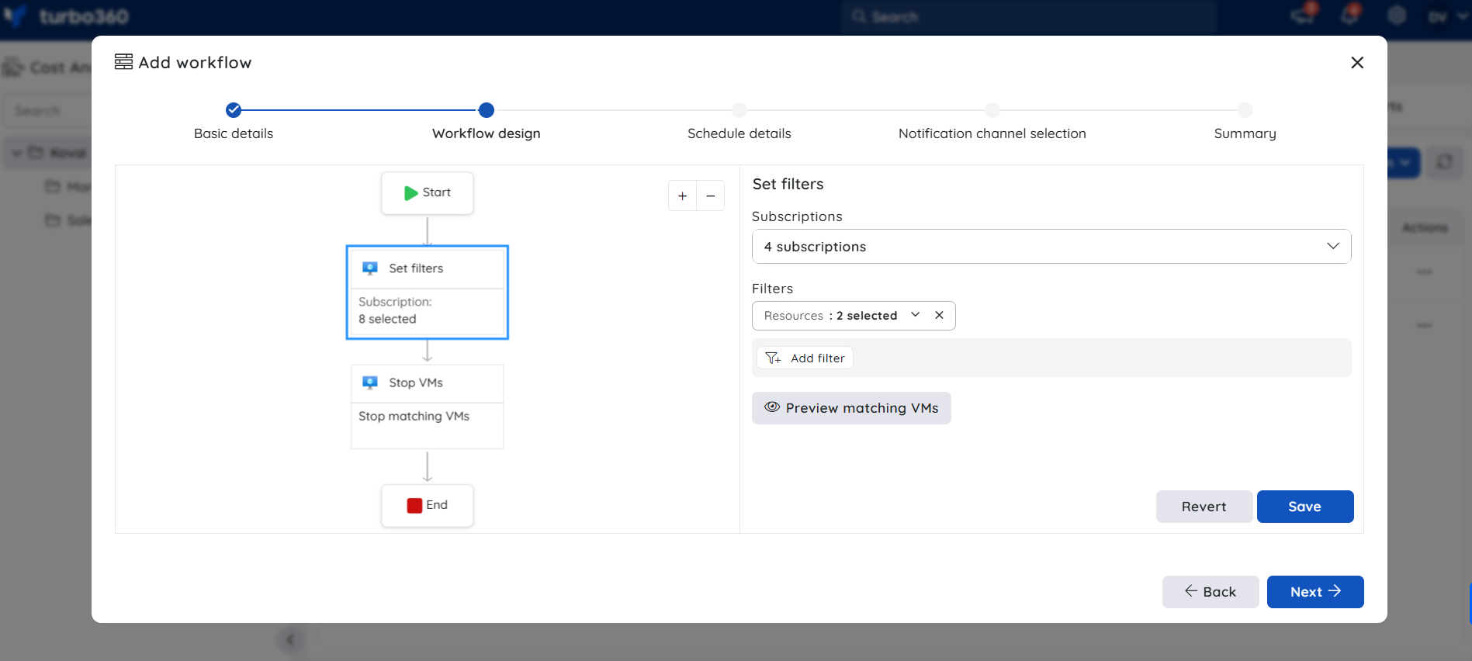This screenshot has width=1472, height=661.
Task: Click the Stop VMs monitor icon
Action: click(370, 382)
